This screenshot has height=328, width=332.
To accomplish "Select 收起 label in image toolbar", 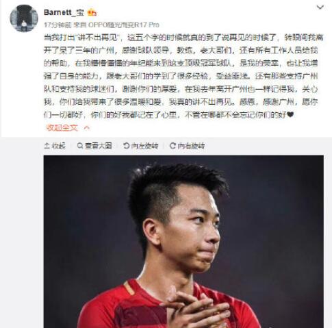I will pyautogui.click(x=58, y=146).
